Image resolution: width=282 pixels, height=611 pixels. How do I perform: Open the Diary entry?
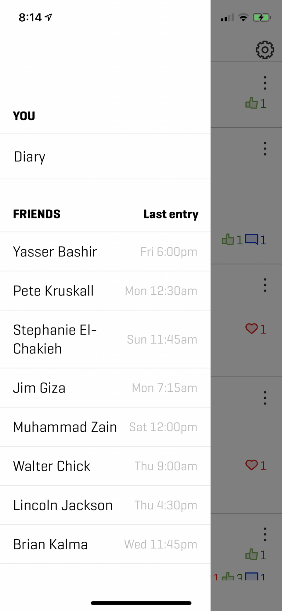tap(105, 156)
